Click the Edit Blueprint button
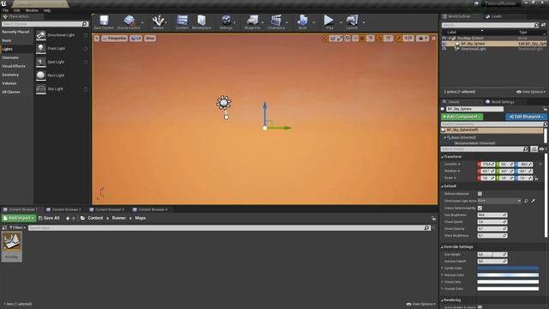 pos(526,117)
